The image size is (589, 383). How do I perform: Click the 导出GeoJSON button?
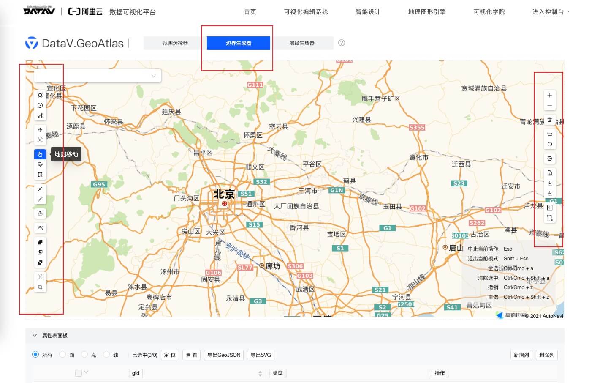click(224, 355)
